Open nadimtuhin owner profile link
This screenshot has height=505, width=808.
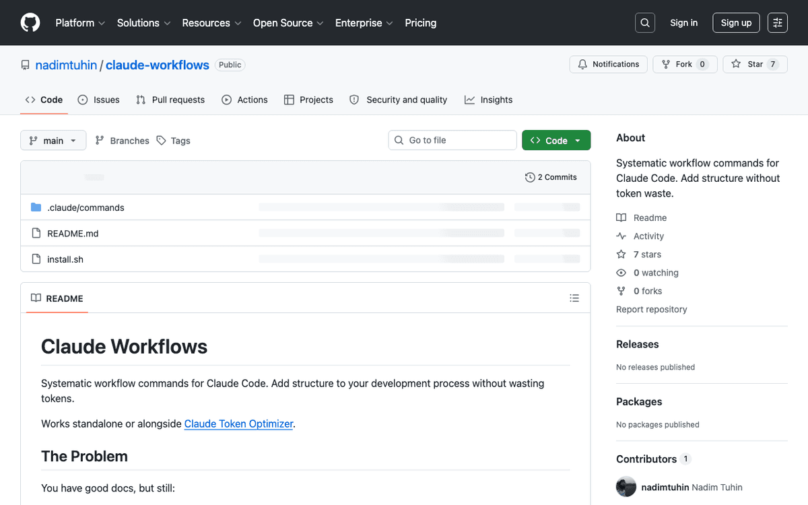tap(66, 65)
